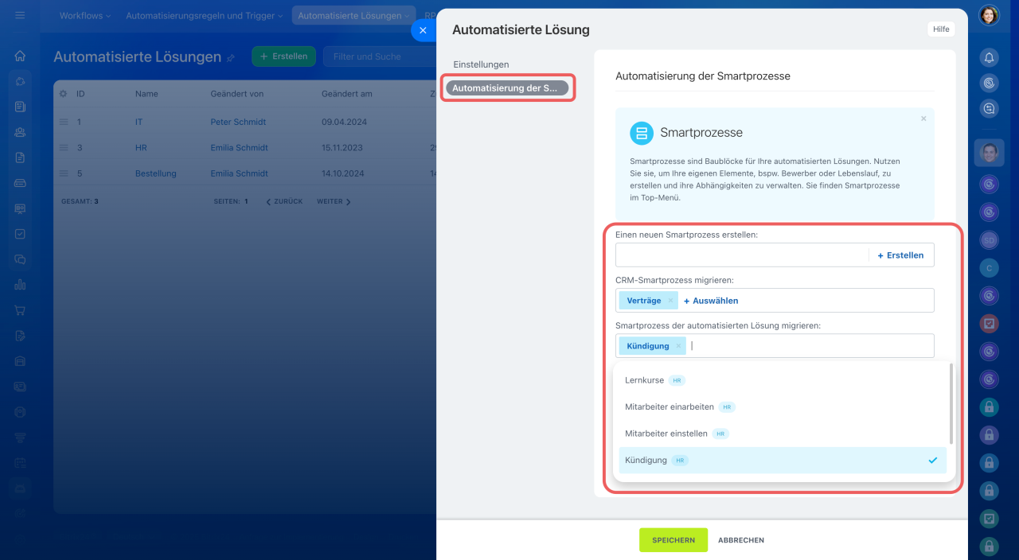1019x560 pixels.
Task: Click the dropdown list scrollbar
Action: pyautogui.click(x=951, y=404)
